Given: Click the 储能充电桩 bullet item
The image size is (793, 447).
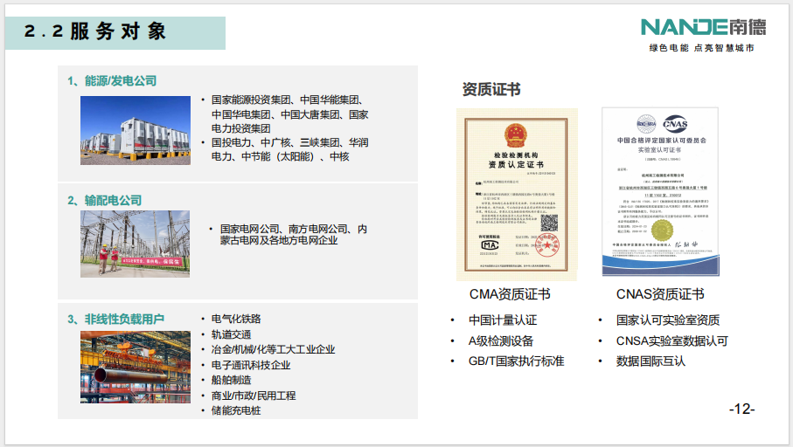Looking at the screenshot, I should [236, 410].
